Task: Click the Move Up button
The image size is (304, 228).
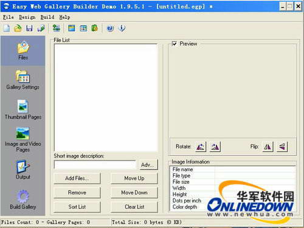Action: tap(134, 178)
